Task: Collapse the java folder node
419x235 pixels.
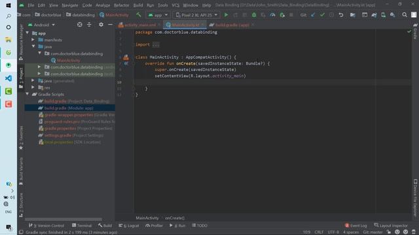Action: click(33, 46)
